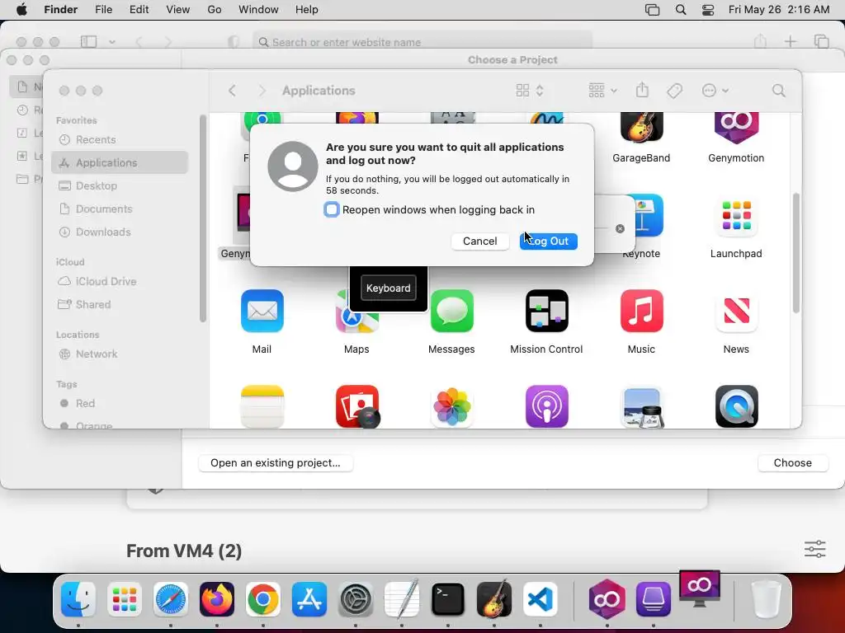Image resolution: width=845 pixels, height=633 pixels.
Task: Open the Window menu
Action: pyautogui.click(x=258, y=10)
